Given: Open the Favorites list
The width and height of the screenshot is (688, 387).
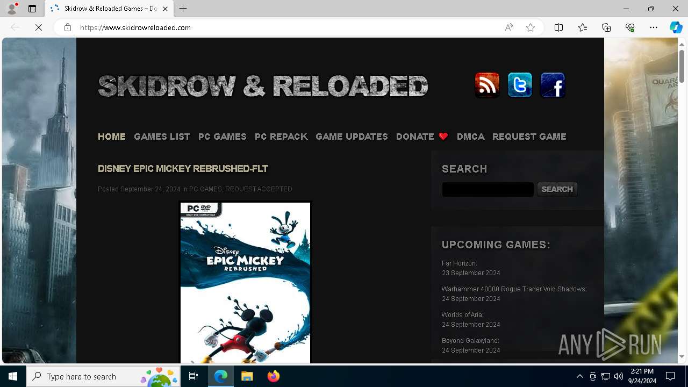Looking at the screenshot, I should (x=583, y=27).
